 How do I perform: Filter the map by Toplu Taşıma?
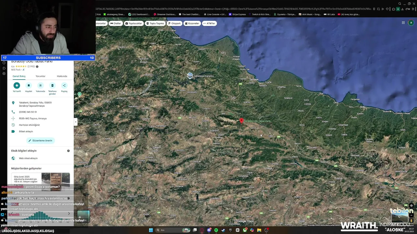click(x=155, y=23)
